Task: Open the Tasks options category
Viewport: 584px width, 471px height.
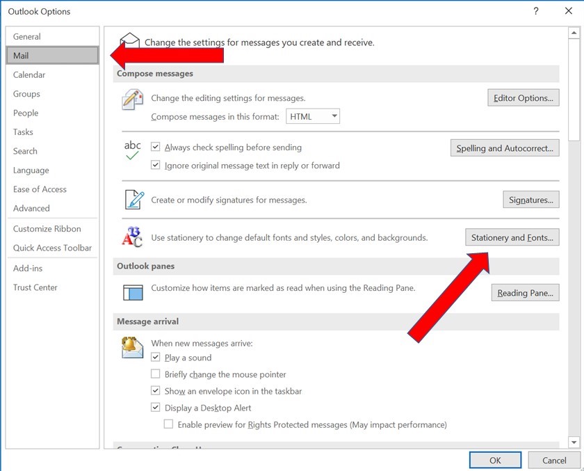Action: 53,132
